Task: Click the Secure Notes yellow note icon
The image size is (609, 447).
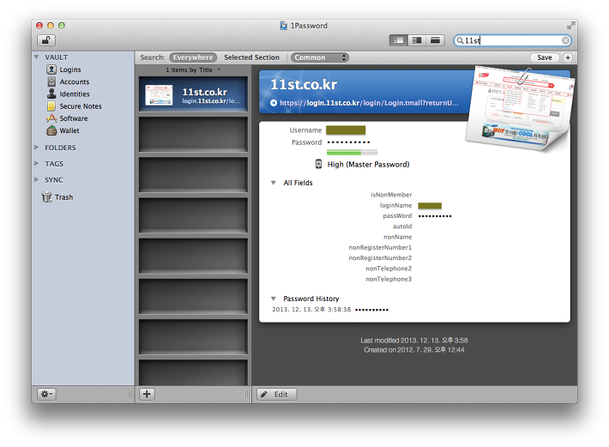Action: [x=51, y=106]
